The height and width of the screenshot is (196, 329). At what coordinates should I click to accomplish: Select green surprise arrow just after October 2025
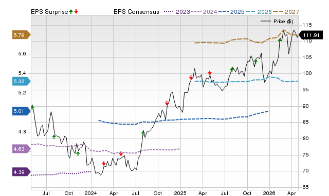tap(255, 62)
